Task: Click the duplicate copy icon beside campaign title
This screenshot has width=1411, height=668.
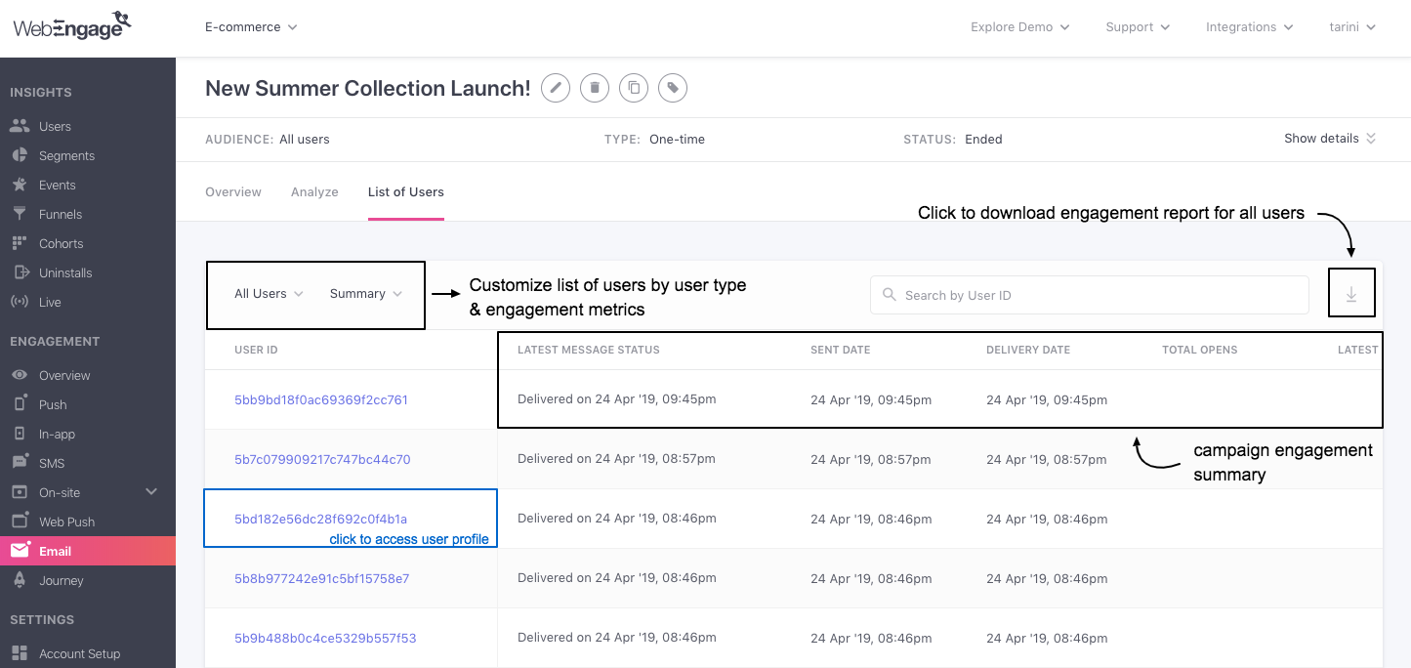Action: point(634,88)
